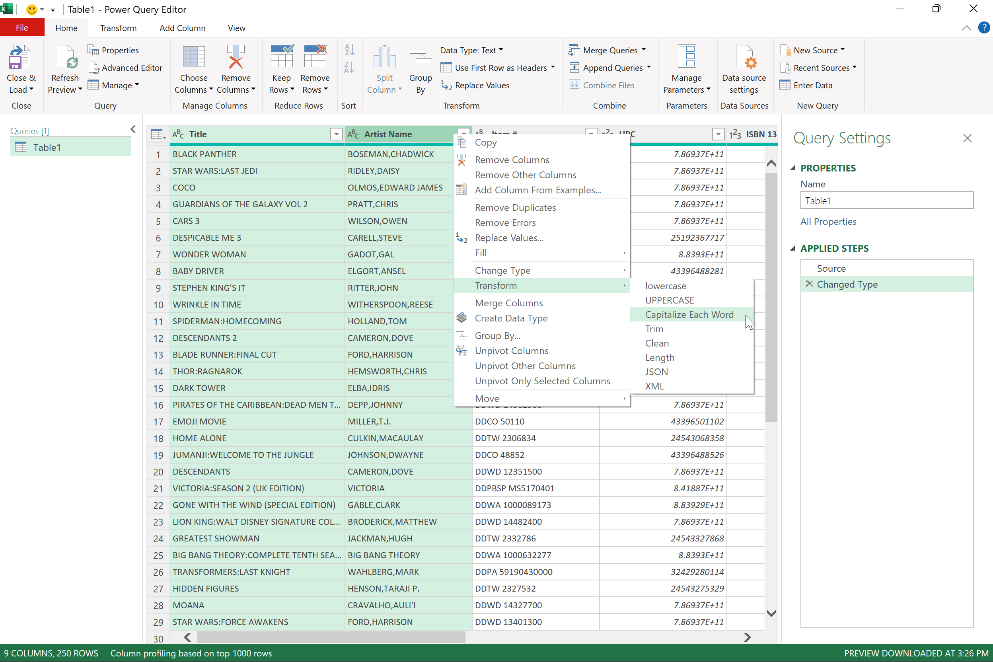Switch to the Transform ribbon tab
Viewport: 993px width, 662px height.
coord(118,27)
